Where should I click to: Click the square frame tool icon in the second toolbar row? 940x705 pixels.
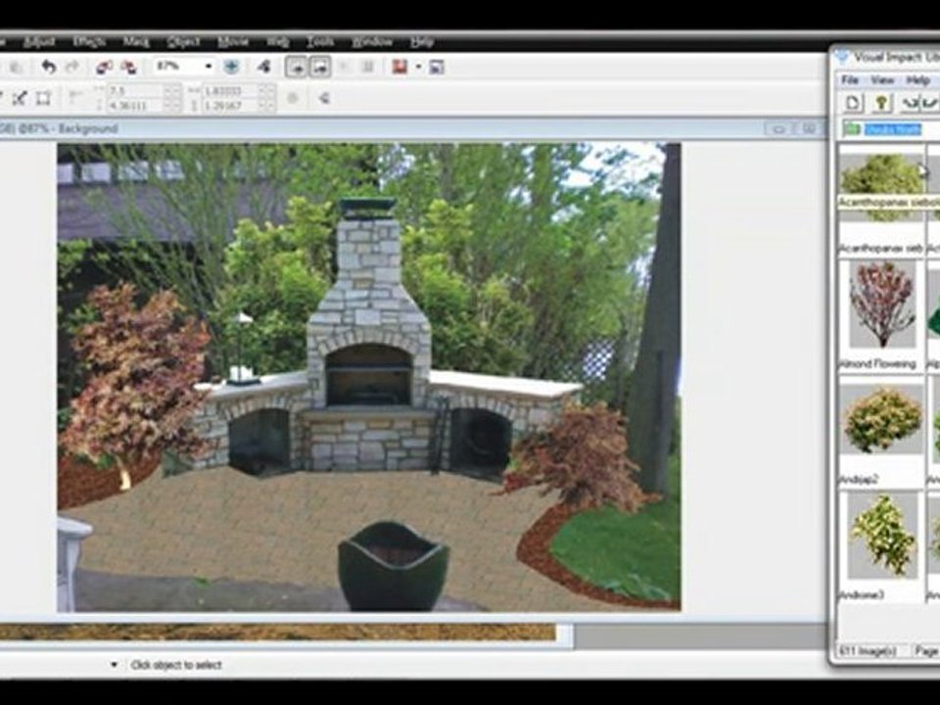[x=43, y=98]
